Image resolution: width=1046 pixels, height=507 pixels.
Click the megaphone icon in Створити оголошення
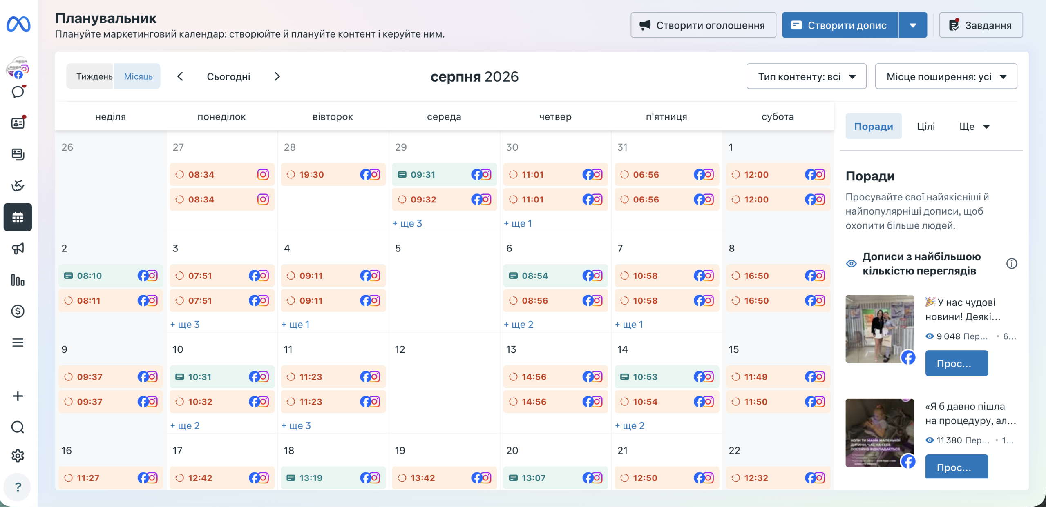coord(645,25)
